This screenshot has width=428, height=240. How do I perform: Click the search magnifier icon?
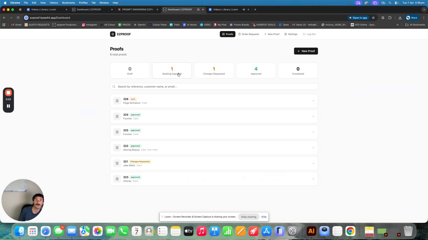coord(114,87)
